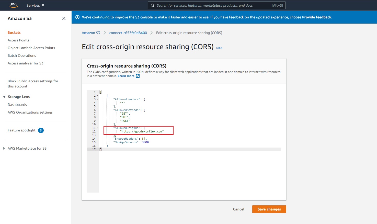Click the info circle icon in the blue banner
The height and width of the screenshot is (224, 377).
[77, 17]
